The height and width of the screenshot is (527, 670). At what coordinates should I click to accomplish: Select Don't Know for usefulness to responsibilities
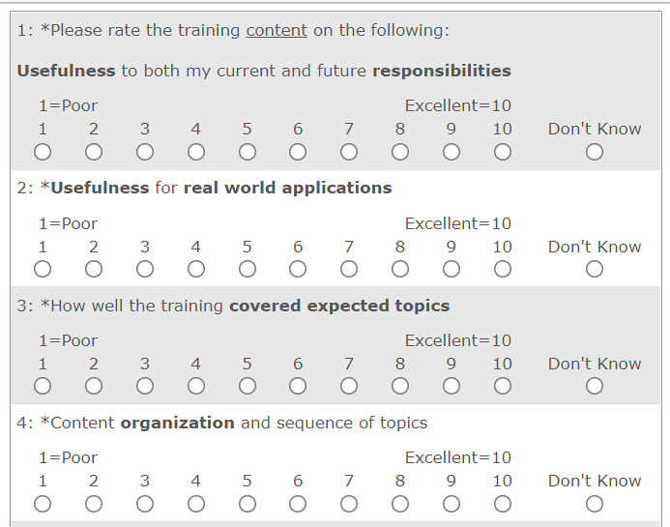(x=595, y=152)
